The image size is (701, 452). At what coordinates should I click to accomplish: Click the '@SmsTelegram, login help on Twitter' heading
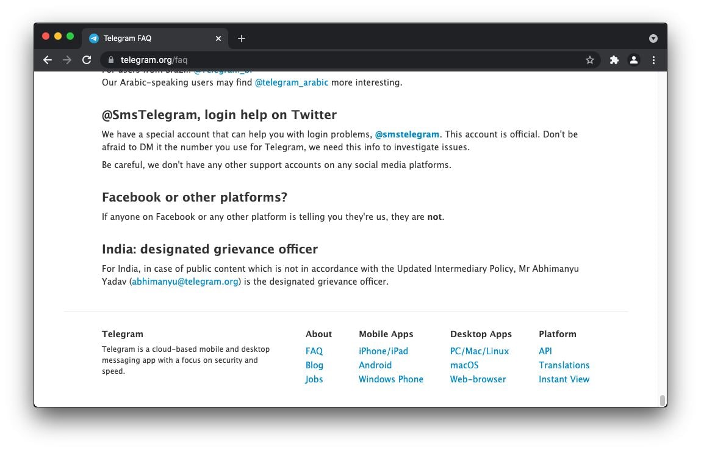pos(219,115)
